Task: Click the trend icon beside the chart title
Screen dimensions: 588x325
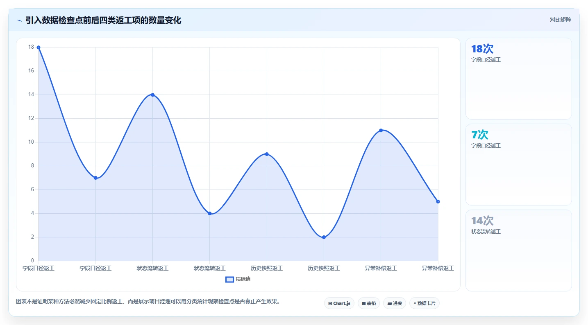Action: [19, 20]
